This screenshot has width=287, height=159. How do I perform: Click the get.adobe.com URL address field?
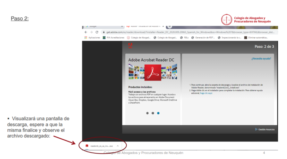click(x=190, y=32)
